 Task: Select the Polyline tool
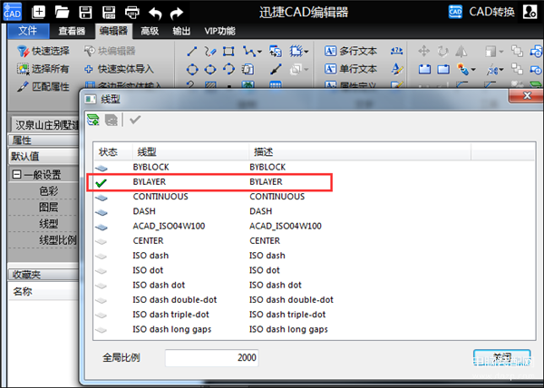pyautogui.click(x=248, y=52)
